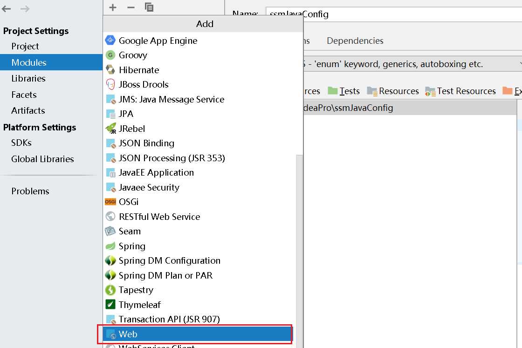
Task: Click the Web facet icon
Action: click(111, 334)
